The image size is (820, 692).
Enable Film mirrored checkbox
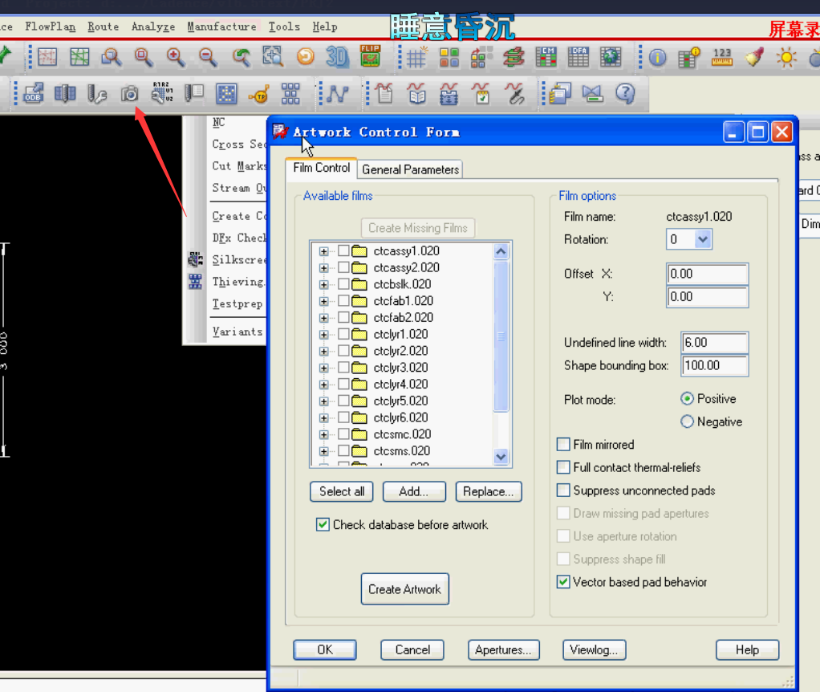pos(563,445)
